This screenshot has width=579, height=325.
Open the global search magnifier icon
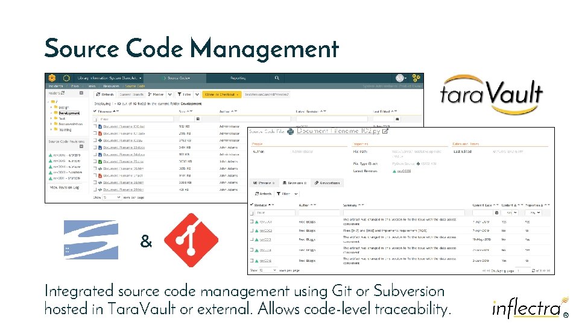point(277,78)
